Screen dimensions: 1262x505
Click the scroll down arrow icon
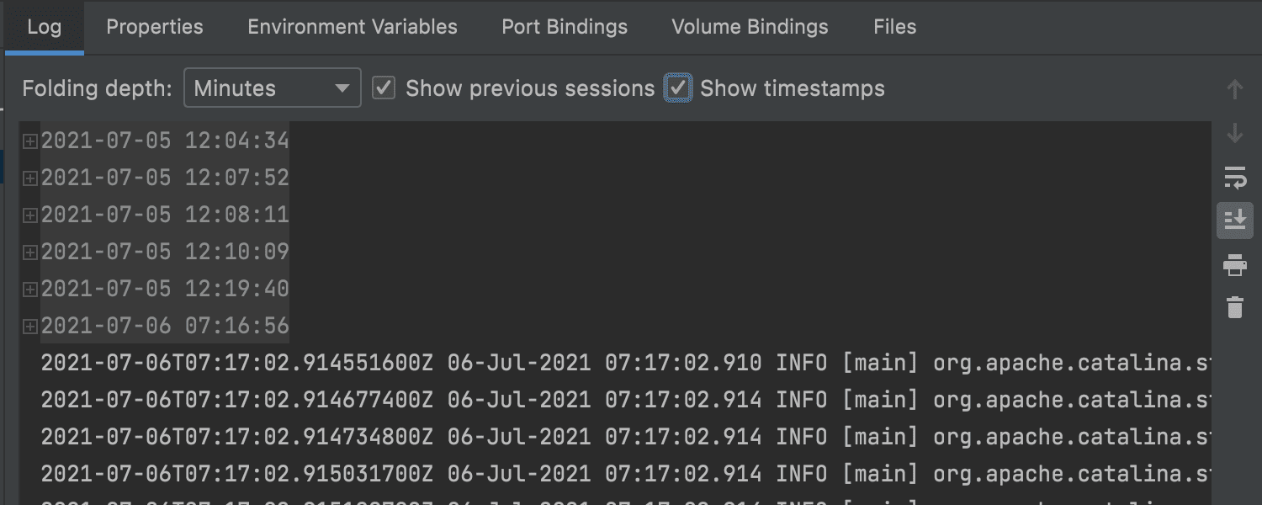(1234, 133)
